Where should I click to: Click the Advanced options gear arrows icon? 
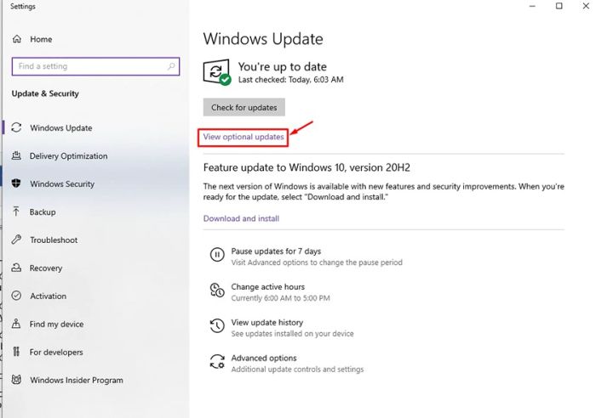pyautogui.click(x=217, y=361)
